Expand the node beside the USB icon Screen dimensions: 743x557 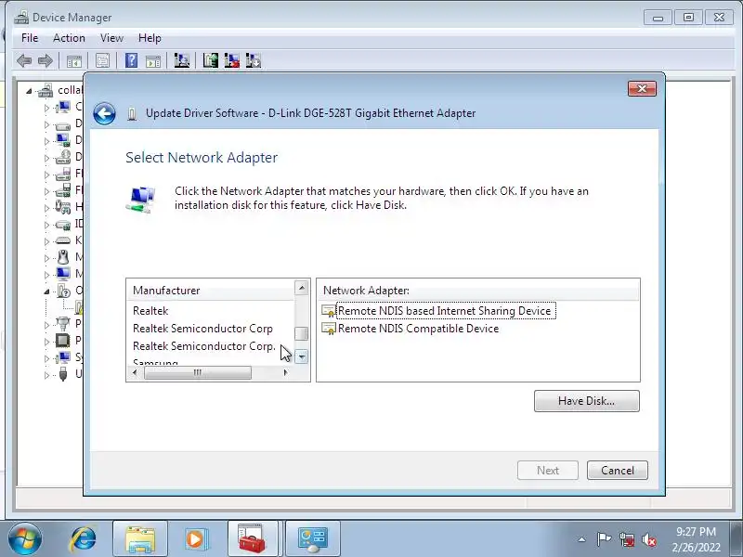click(46, 375)
